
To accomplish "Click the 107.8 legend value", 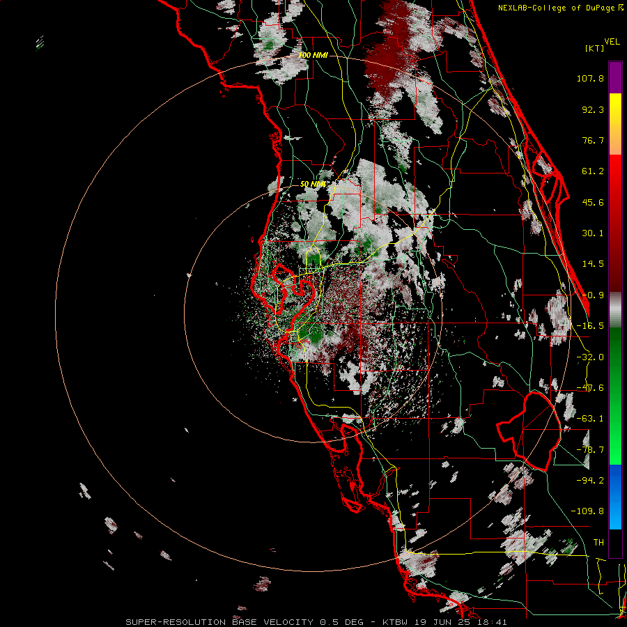I will [x=590, y=78].
